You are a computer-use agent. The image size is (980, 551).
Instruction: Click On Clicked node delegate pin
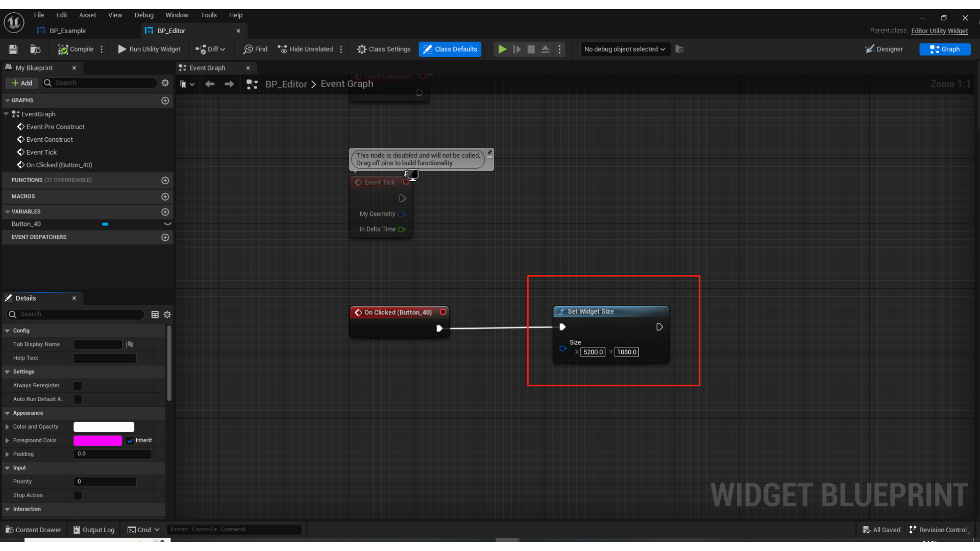443,312
